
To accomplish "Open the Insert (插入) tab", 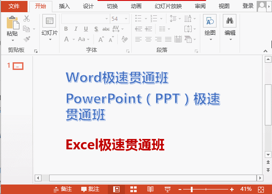I will [x=65, y=6].
